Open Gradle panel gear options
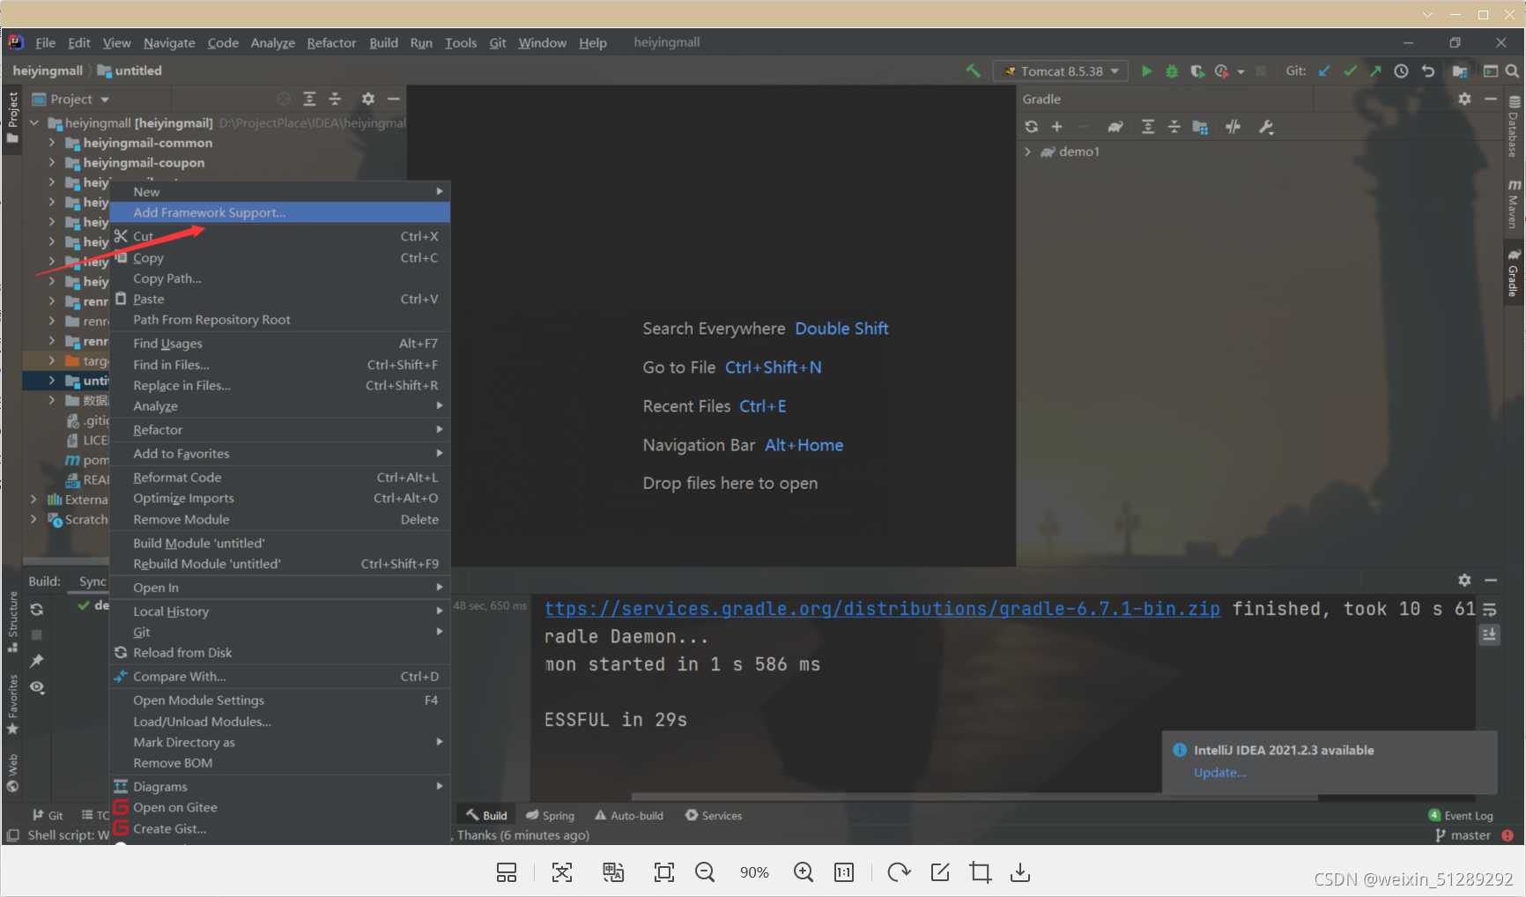This screenshot has width=1526, height=897. [x=1464, y=99]
